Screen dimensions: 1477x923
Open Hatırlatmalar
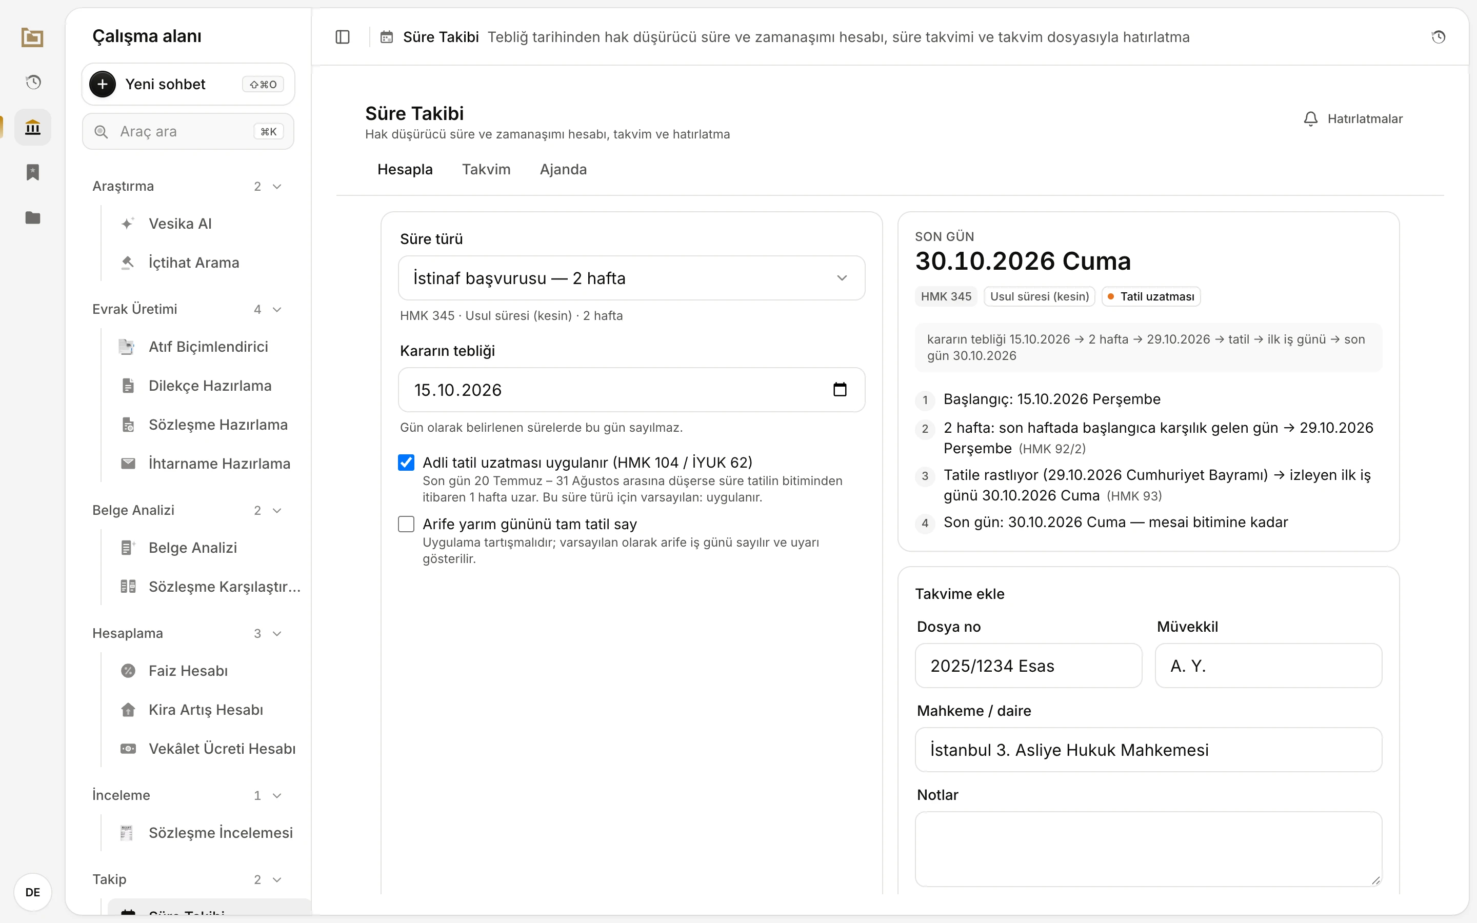click(1353, 119)
